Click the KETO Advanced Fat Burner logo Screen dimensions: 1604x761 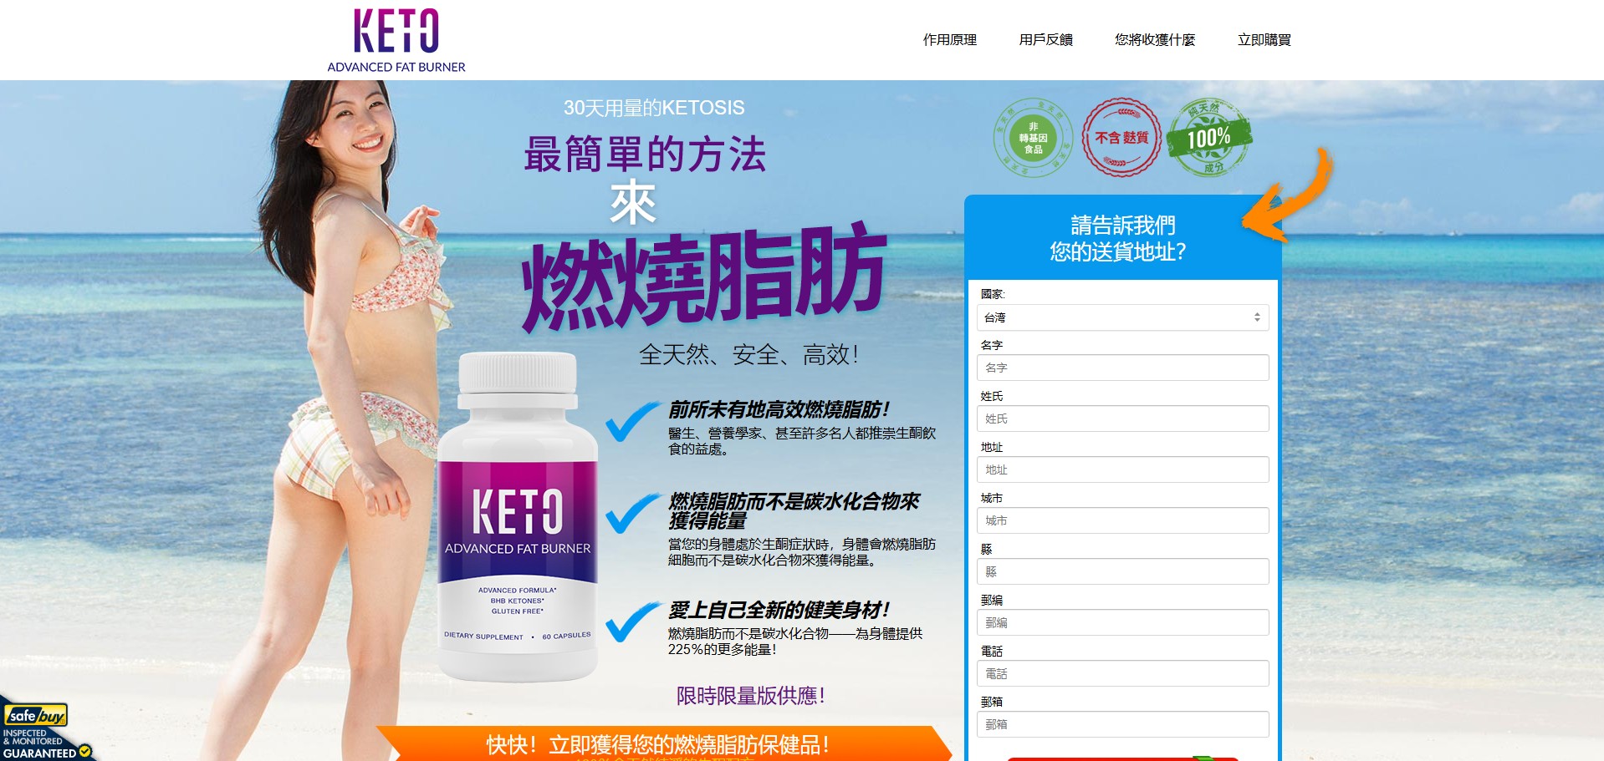[396, 40]
